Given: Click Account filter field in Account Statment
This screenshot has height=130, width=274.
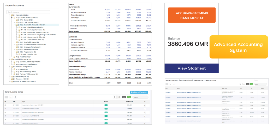Looking at the screenshot, I should [x=260, y=80].
